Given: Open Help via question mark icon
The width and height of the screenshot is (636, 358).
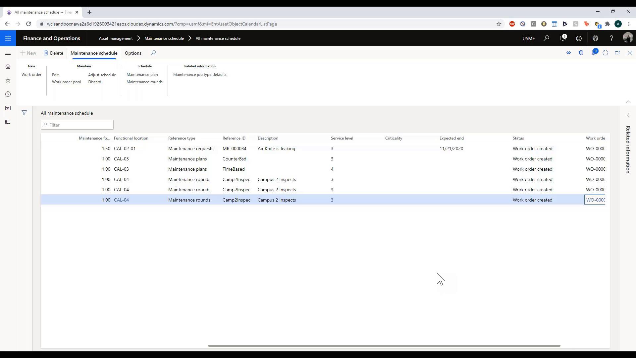Looking at the screenshot, I should (611, 38).
